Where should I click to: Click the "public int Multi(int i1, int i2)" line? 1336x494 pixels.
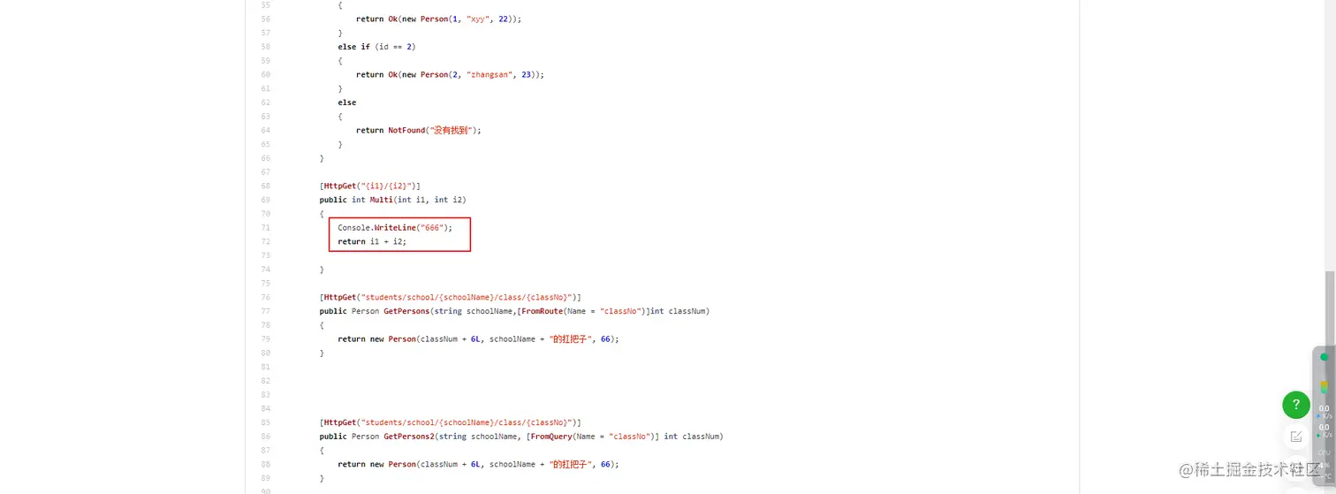392,200
